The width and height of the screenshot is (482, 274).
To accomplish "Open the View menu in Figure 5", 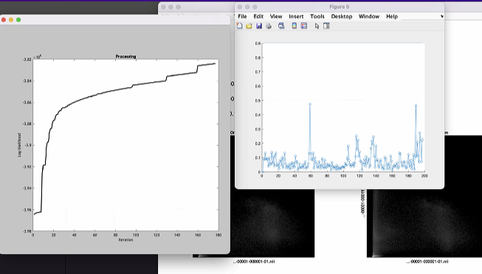I will (276, 16).
